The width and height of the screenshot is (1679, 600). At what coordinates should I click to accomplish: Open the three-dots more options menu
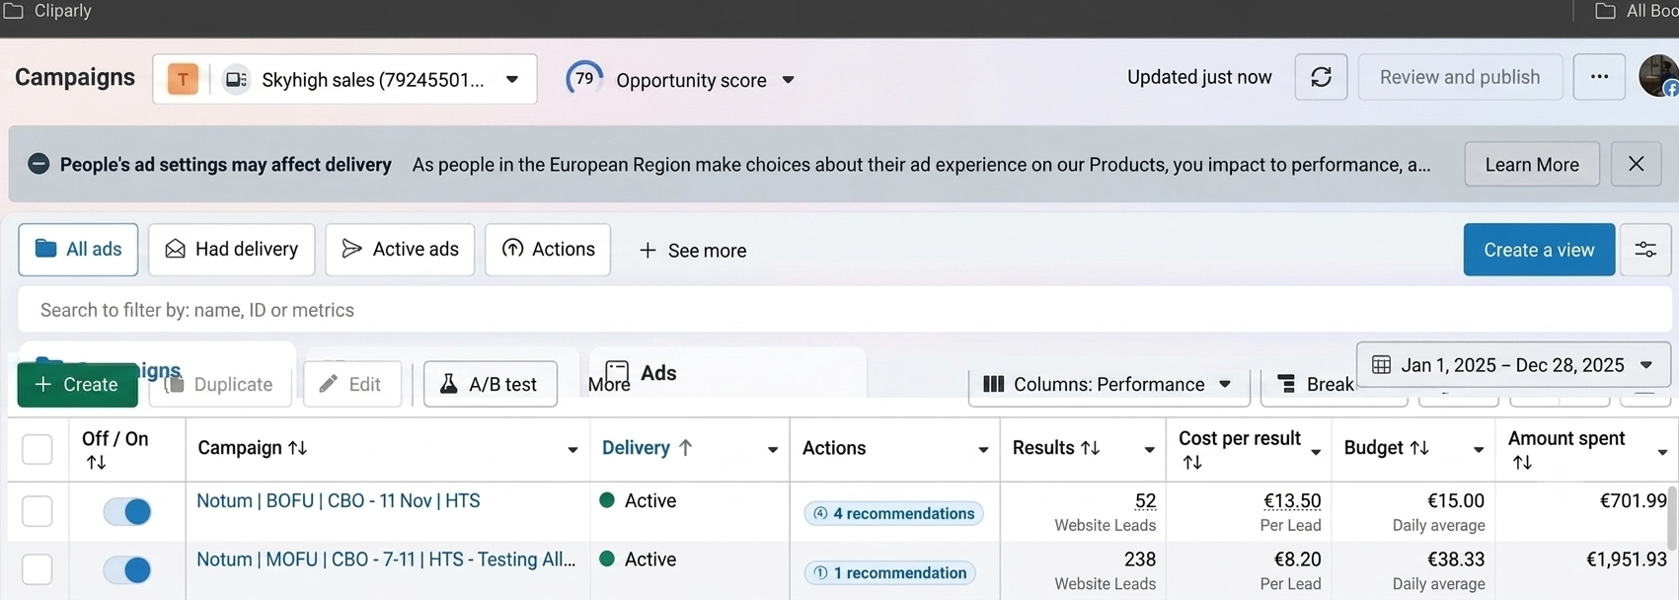click(x=1599, y=77)
